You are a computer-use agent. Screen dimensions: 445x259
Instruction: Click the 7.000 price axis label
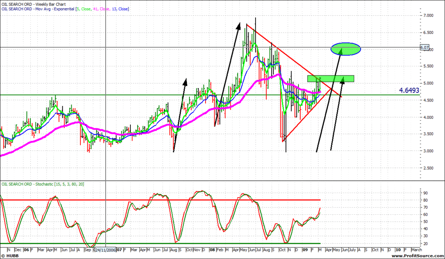tap(428, 15)
